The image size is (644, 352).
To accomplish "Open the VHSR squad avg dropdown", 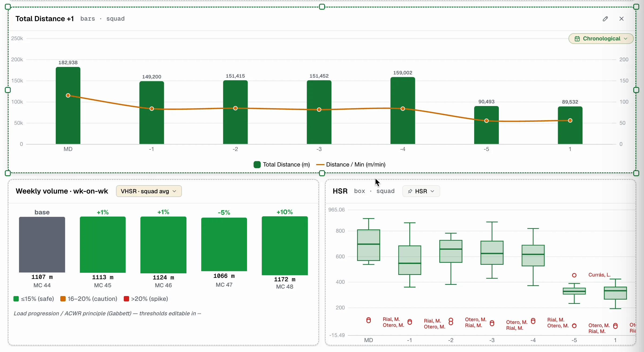I will [x=149, y=191].
